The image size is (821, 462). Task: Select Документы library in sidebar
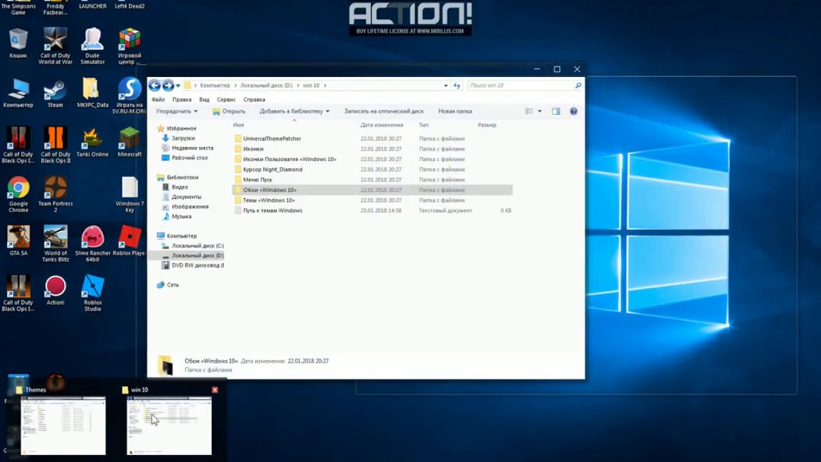click(186, 197)
